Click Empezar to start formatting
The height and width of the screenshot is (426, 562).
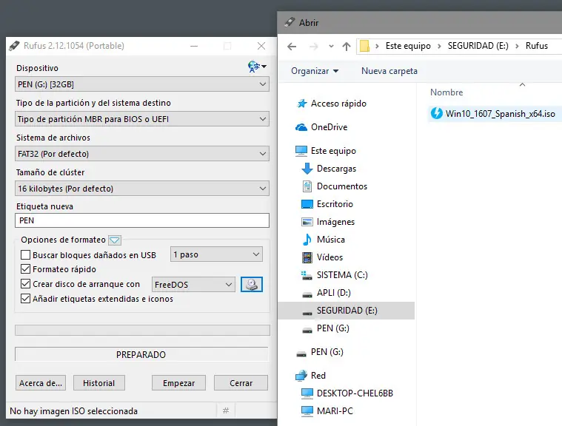coord(178,383)
